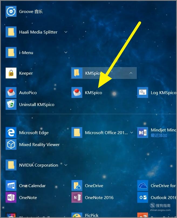Open the Groove 音乐 app icon
Viewport: 177px width, 218px height.
click(x=11, y=11)
